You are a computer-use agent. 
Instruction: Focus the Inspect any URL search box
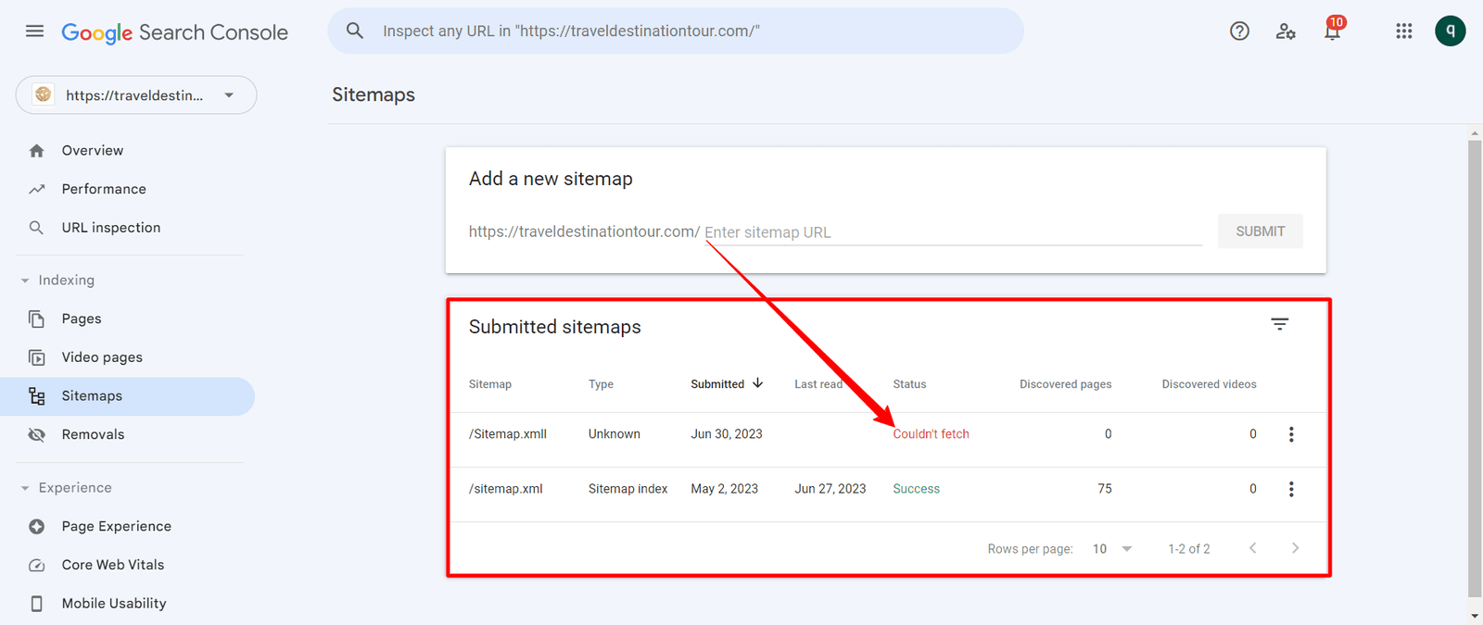(676, 31)
